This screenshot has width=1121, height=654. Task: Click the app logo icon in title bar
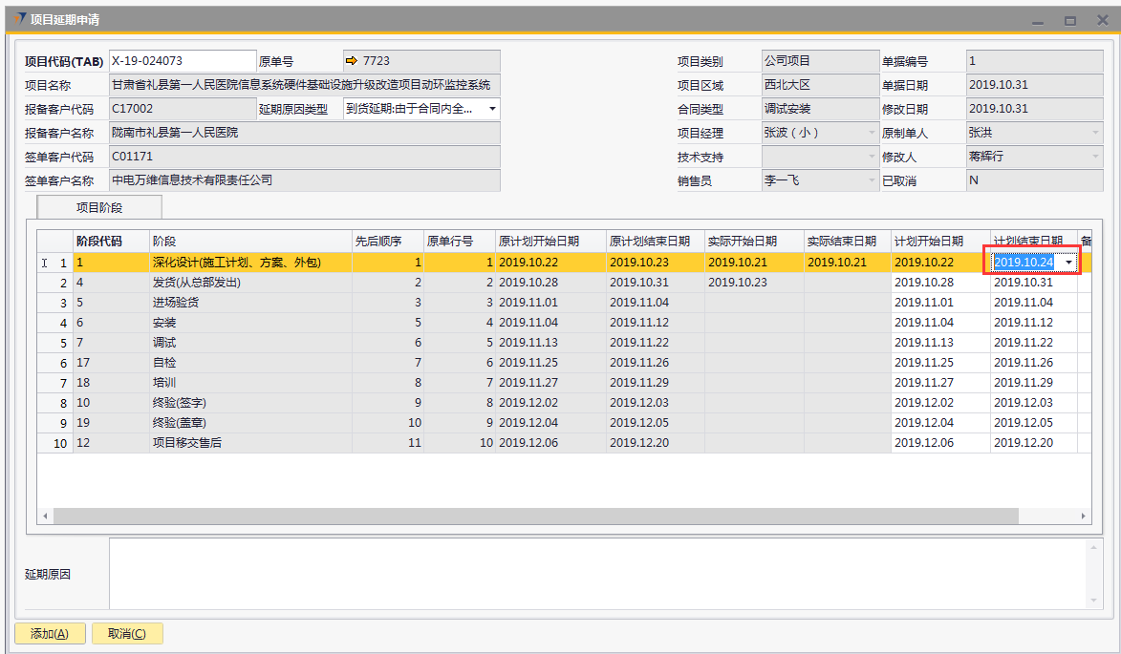[19, 19]
